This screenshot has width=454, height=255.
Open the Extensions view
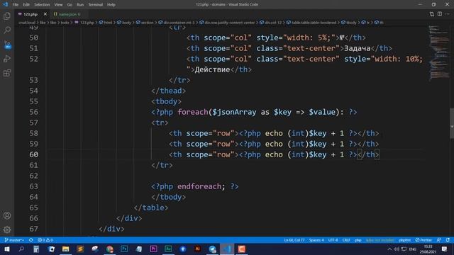(x=7, y=73)
